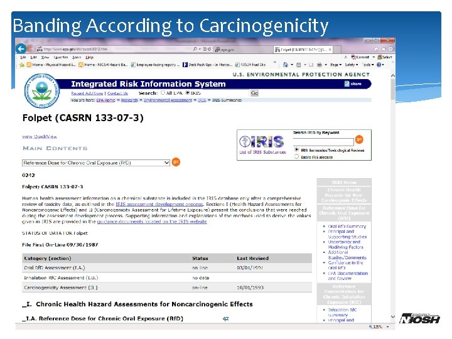Click the 'IRIS Home' sidebar heading

click(x=344, y=182)
